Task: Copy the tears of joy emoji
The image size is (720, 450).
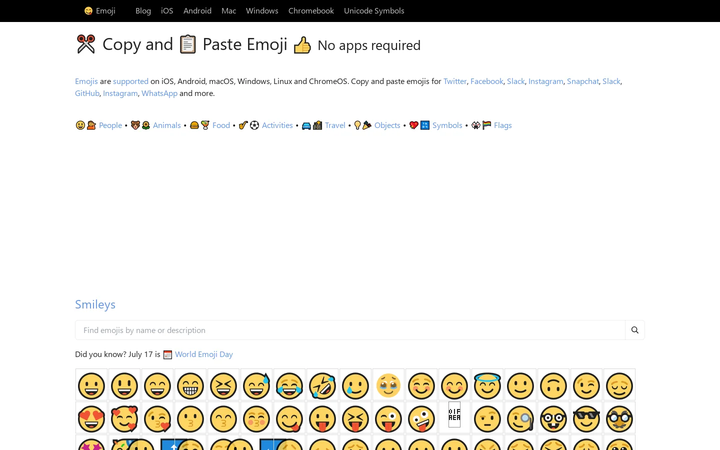Action: (289, 385)
